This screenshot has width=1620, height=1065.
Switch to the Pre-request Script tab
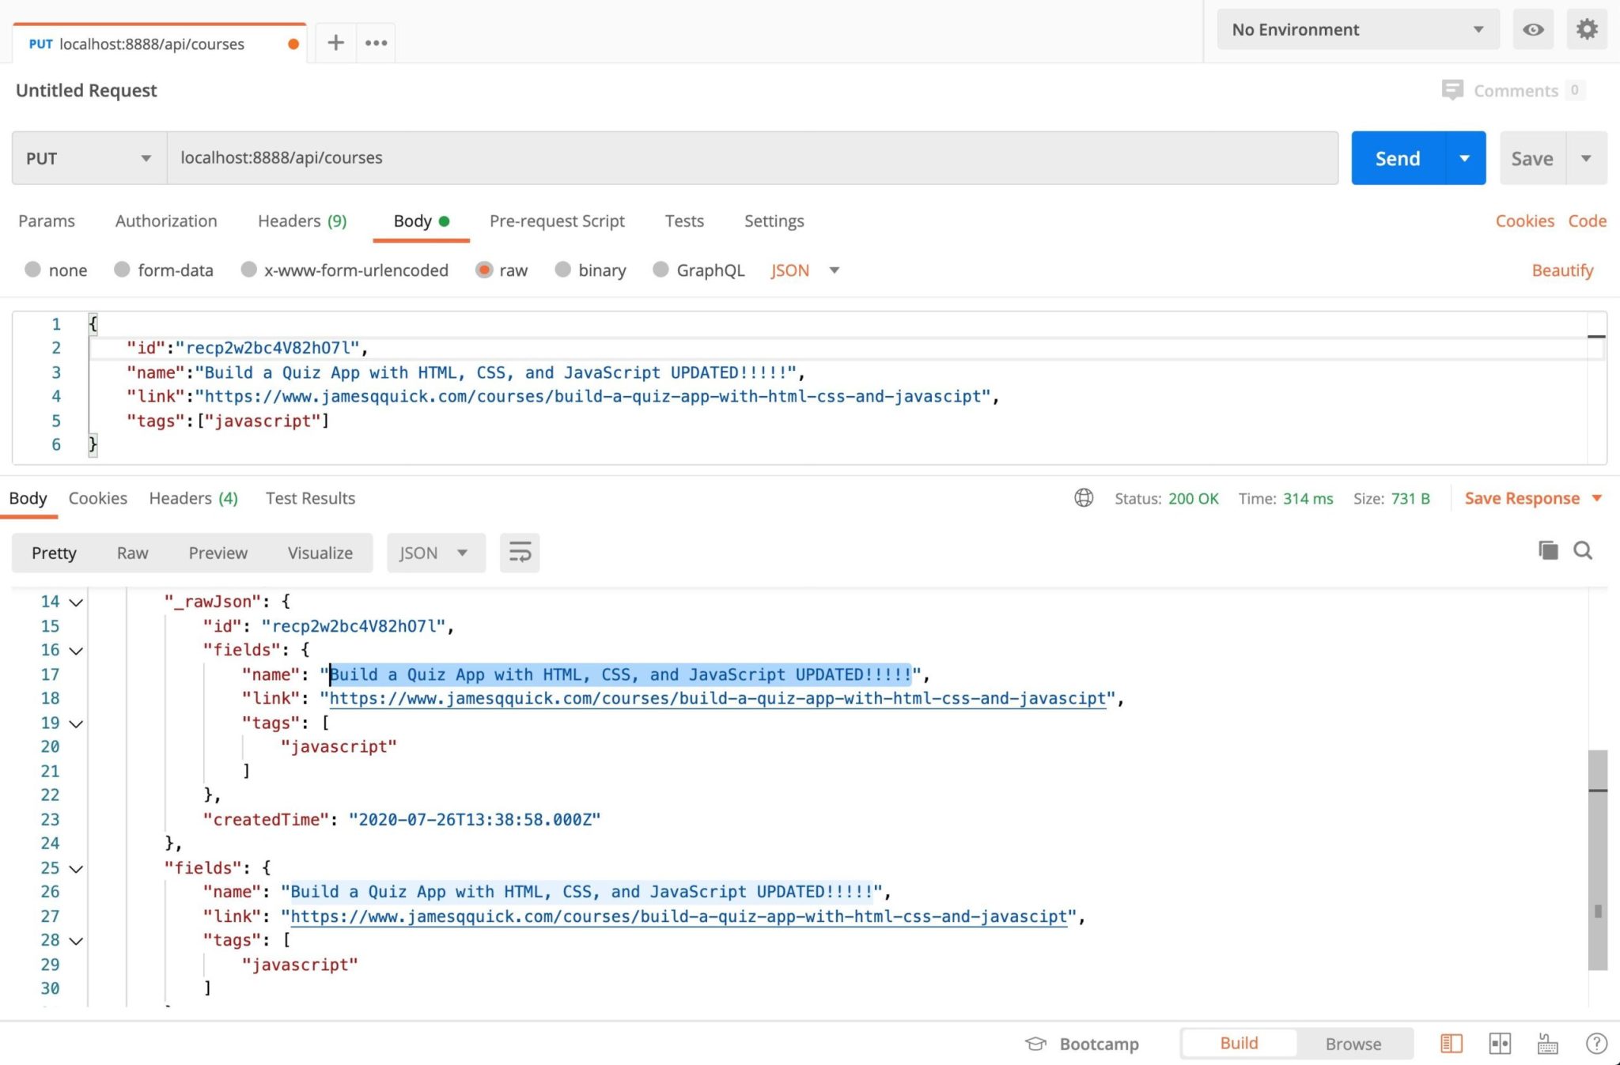point(557,221)
